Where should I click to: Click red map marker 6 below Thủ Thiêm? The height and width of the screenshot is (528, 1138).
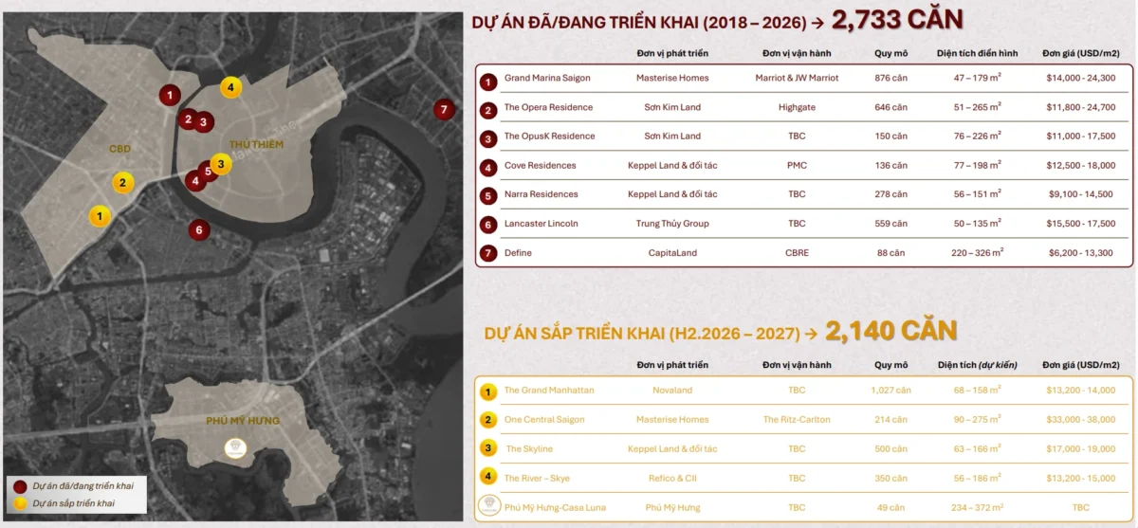(198, 229)
